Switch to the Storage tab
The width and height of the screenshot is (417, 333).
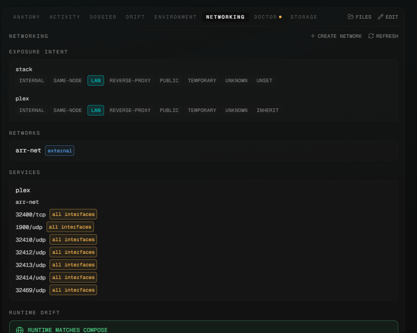pos(304,17)
